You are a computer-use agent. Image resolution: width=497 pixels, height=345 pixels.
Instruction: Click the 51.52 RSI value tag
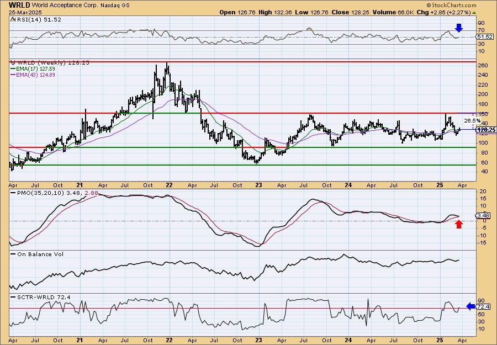click(485, 37)
